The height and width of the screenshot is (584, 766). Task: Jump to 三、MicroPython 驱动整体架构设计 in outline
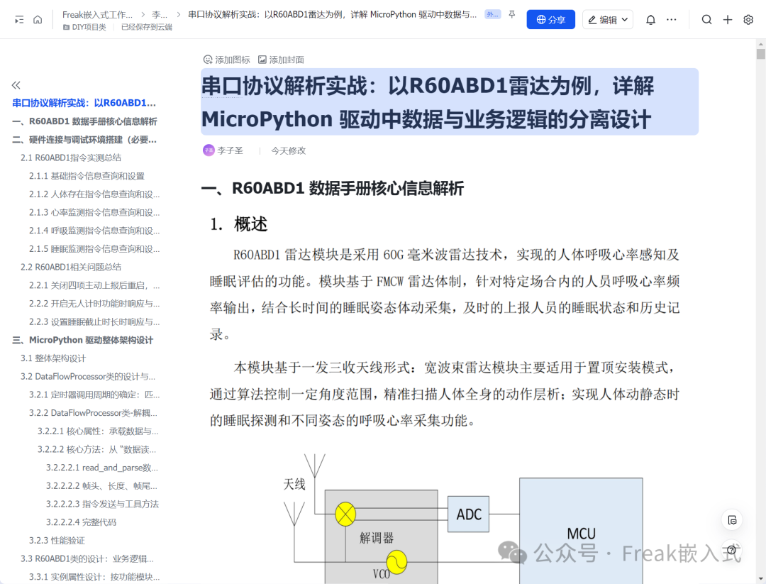(82, 340)
